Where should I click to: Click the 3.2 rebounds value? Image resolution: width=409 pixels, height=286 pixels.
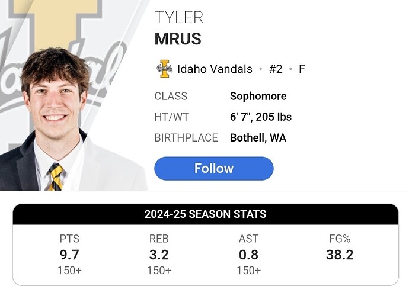point(159,255)
